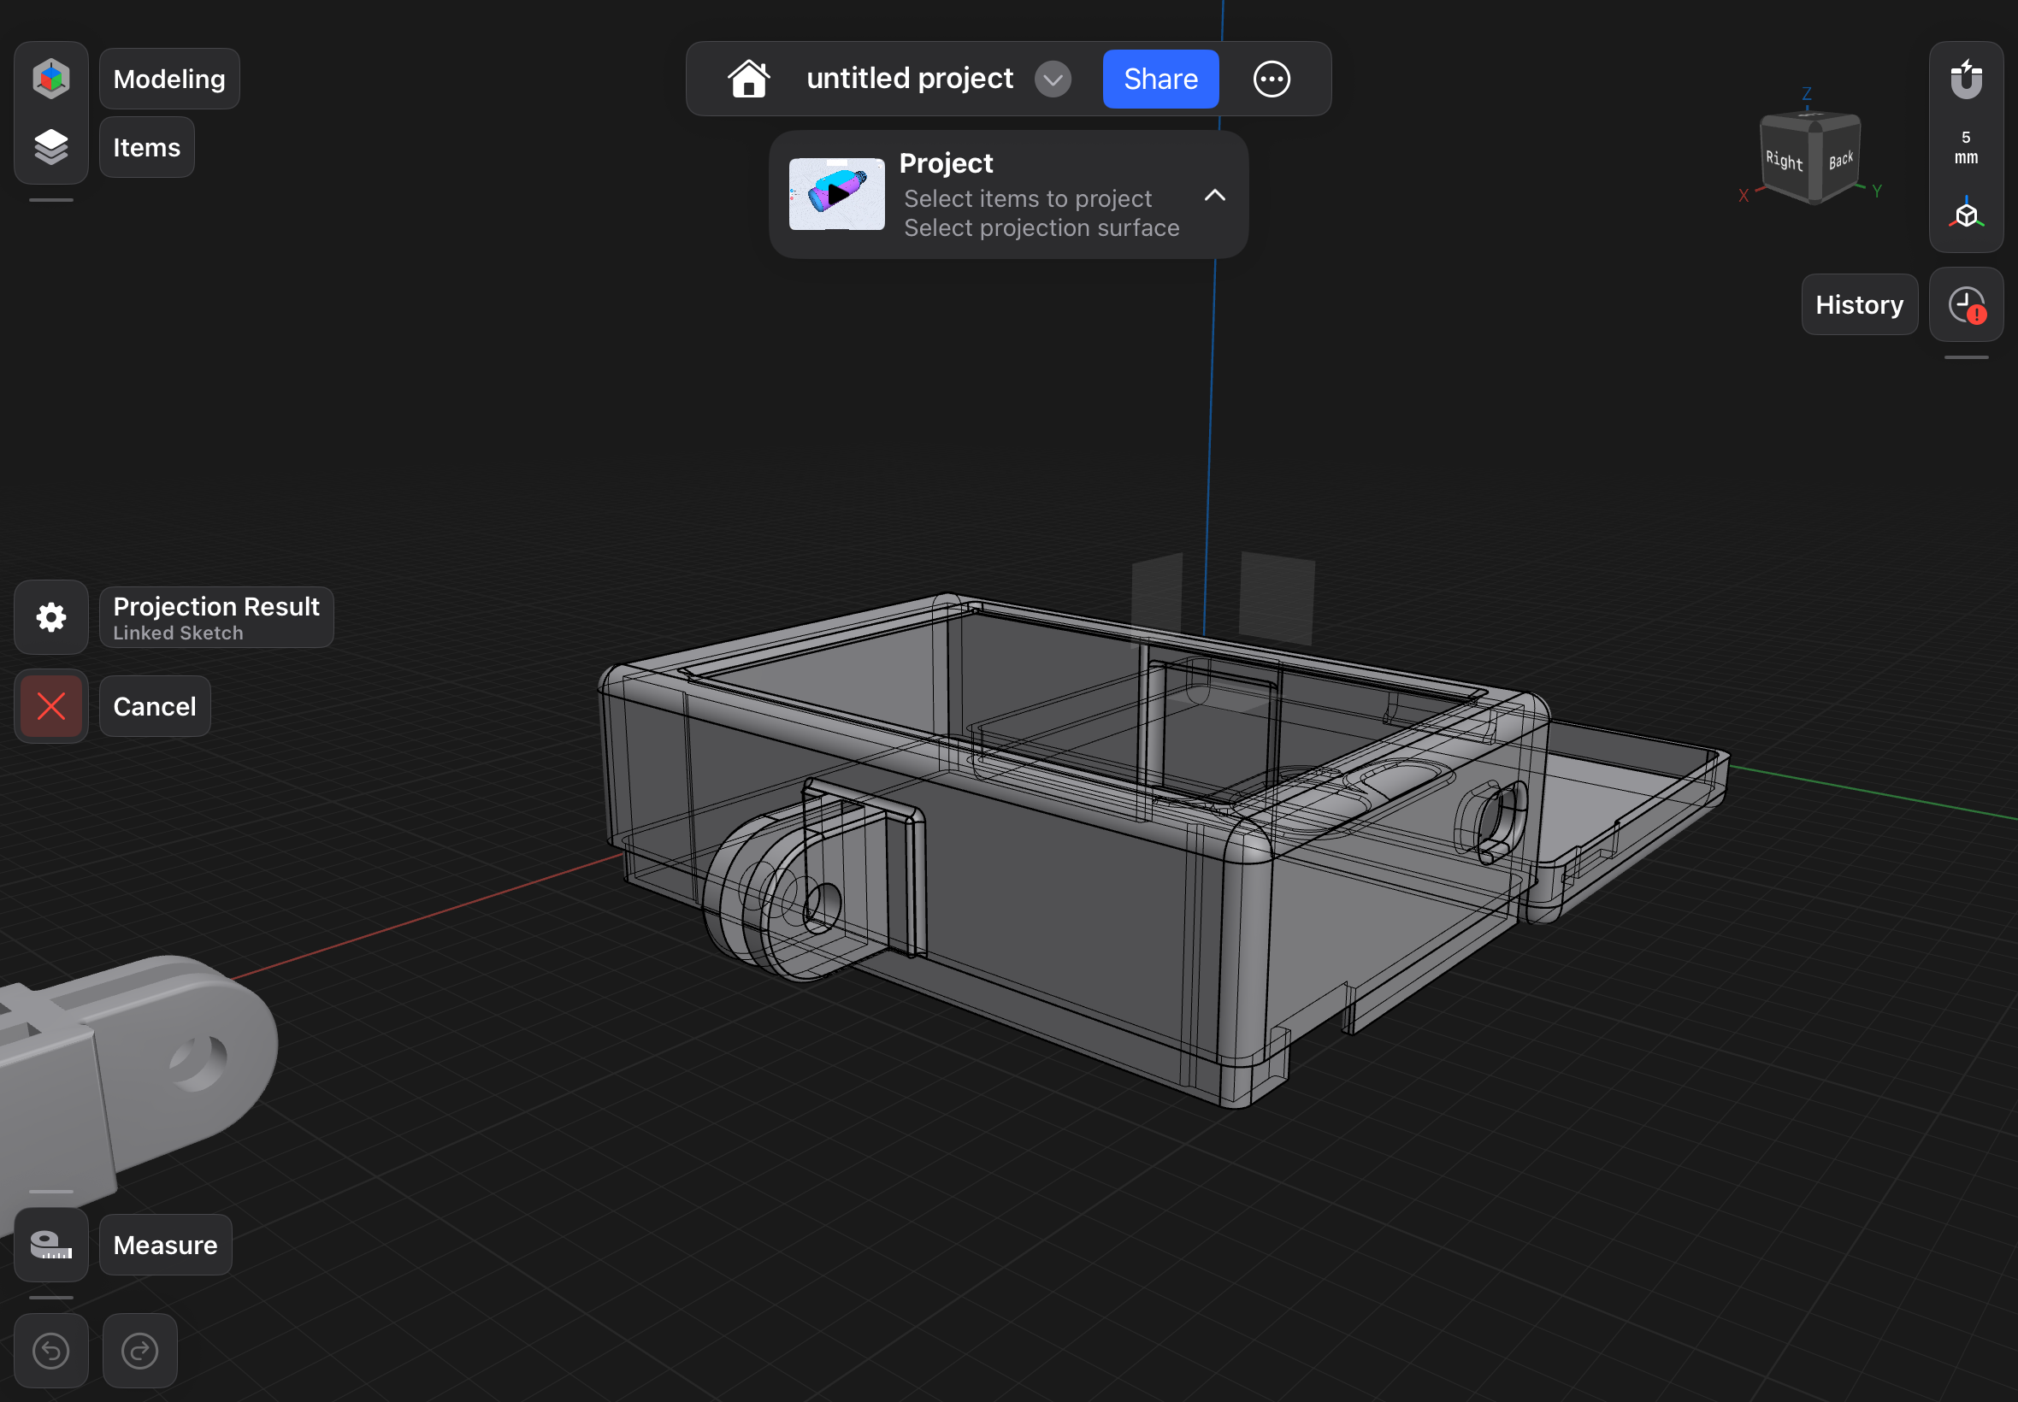Click the Back face of view cube
The height and width of the screenshot is (1402, 2018).
[1839, 161]
